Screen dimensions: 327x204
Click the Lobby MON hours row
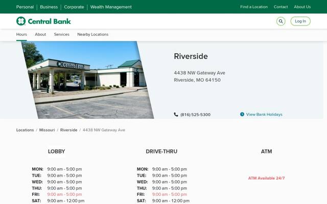tap(57, 169)
